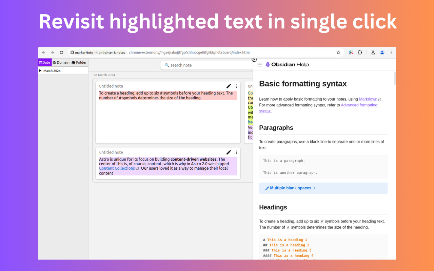The height and width of the screenshot is (271, 434).
Task: Edit the Astro note with pencil icon
Action: [229, 152]
